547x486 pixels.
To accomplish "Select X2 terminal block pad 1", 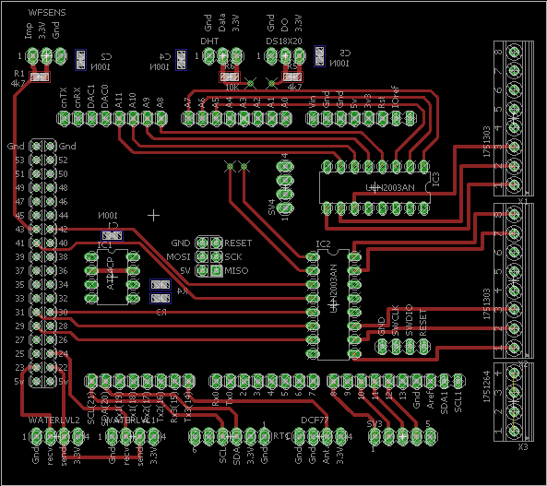I will 514,347.
